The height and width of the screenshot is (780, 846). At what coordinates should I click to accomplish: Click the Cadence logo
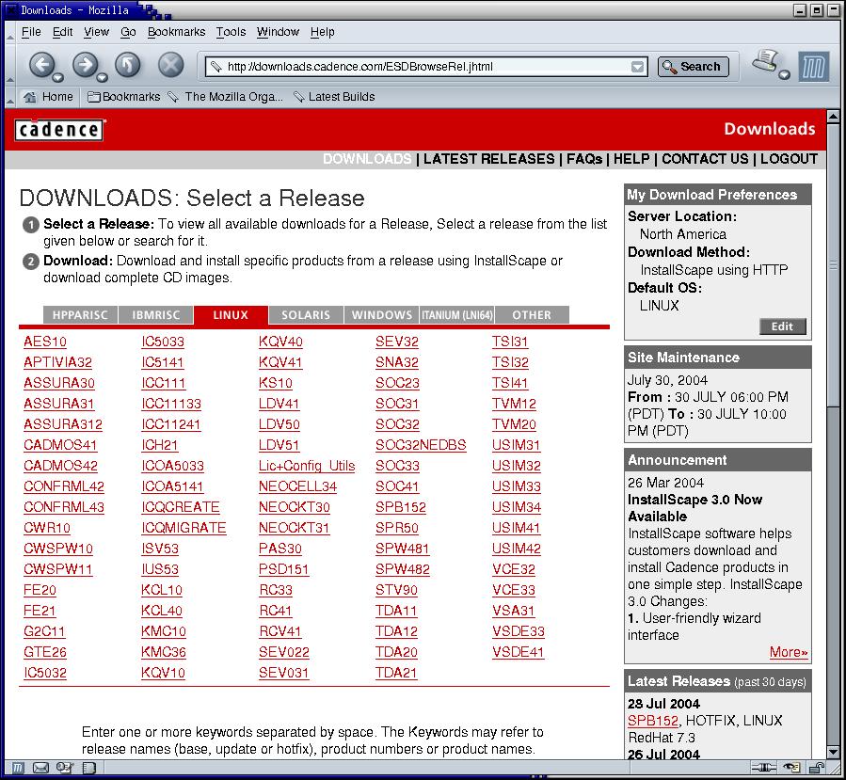pyautogui.click(x=58, y=130)
